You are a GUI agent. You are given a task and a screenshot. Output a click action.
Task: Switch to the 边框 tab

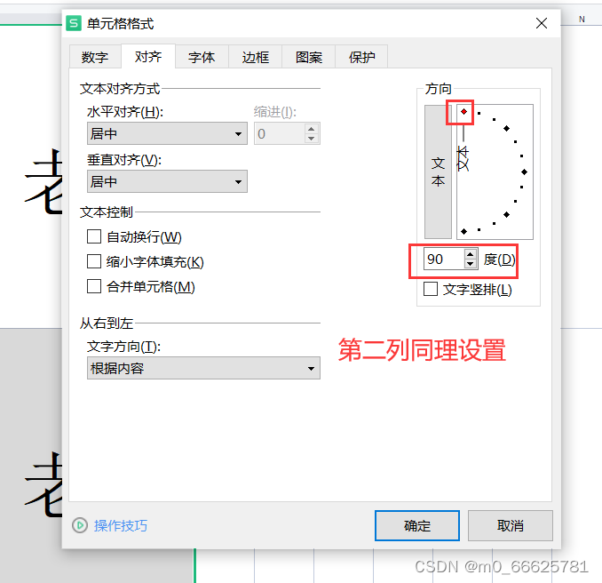(256, 57)
